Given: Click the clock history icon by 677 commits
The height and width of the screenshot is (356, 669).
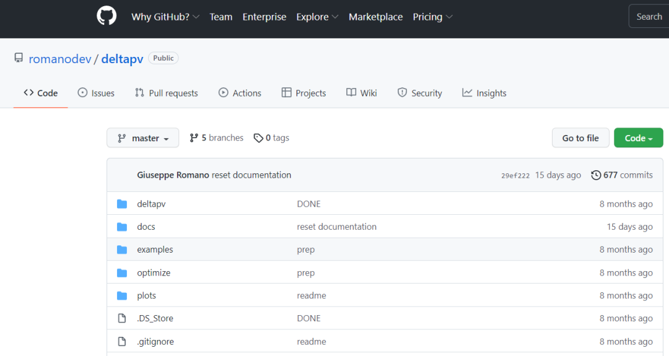Looking at the screenshot, I should (596, 175).
